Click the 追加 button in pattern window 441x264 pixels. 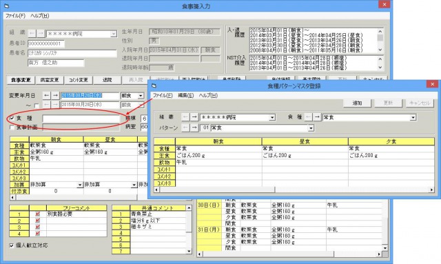tap(357, 103)
